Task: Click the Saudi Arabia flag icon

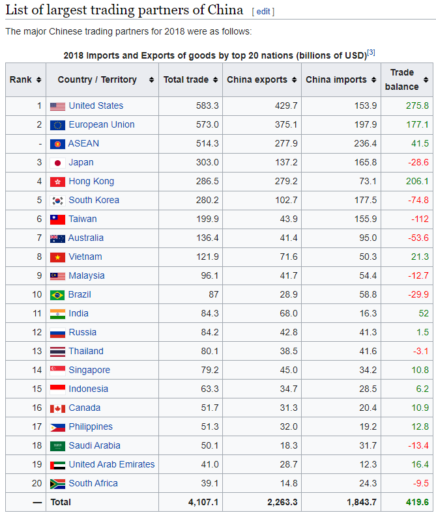Action: pos(57,446)
